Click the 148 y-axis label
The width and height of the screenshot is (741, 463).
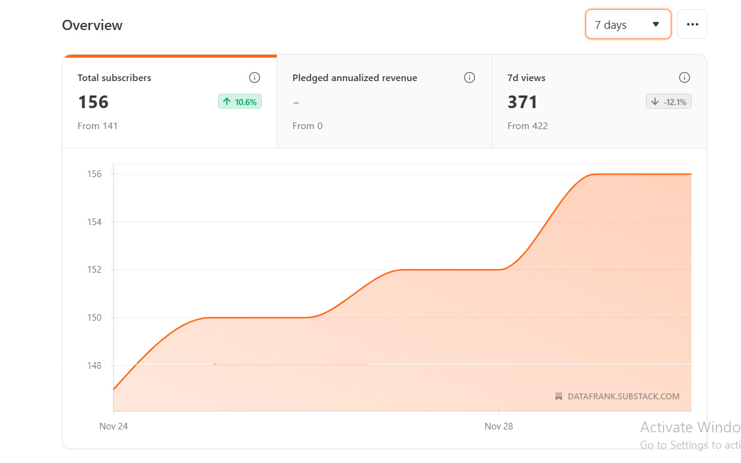[x=94, y=366]
